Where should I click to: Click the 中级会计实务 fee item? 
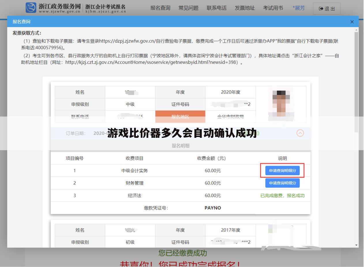tap(135, 171)
